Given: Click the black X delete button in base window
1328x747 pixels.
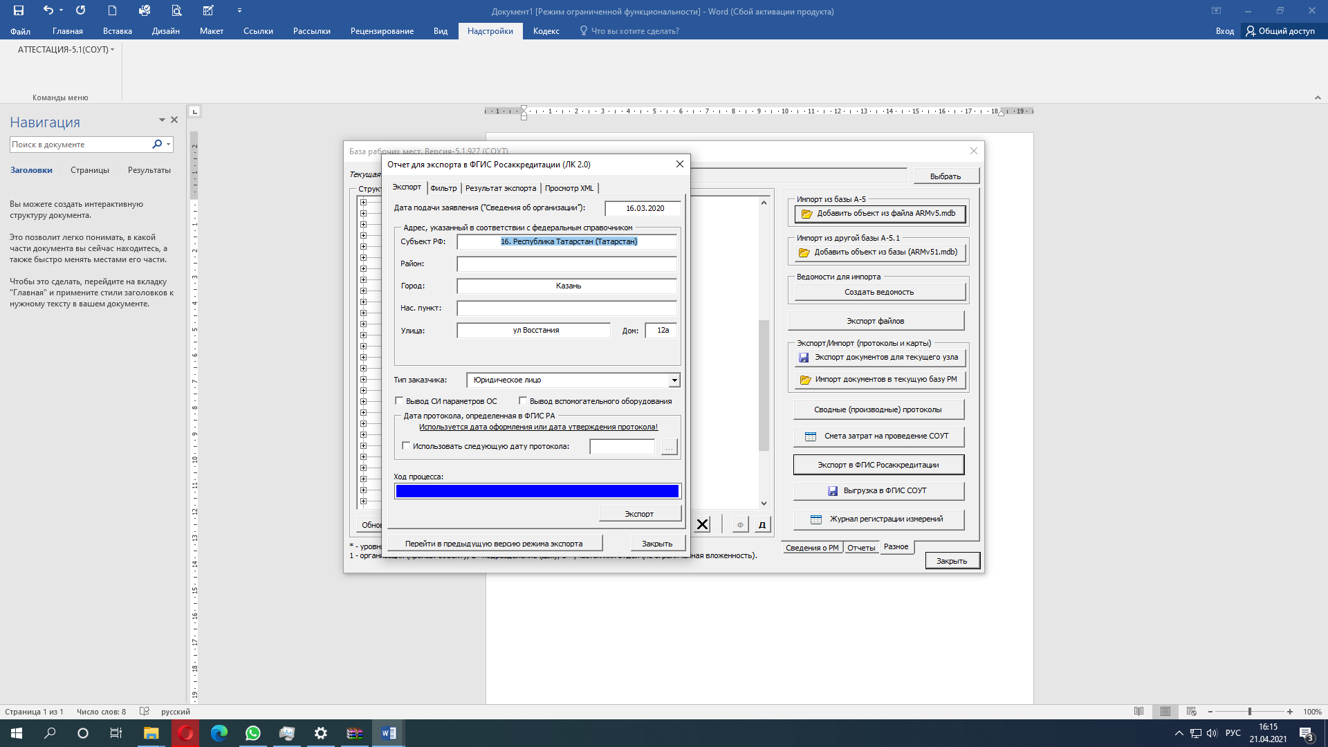Looking at the screenshot, I should (x=702, y=524).
